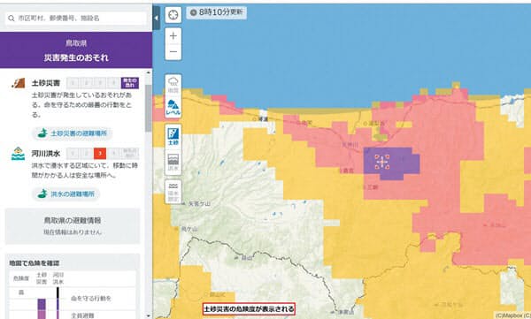Click the sidebar scrollbar up arrow
This screenshot has height=319, width=531.
(149, 72)
